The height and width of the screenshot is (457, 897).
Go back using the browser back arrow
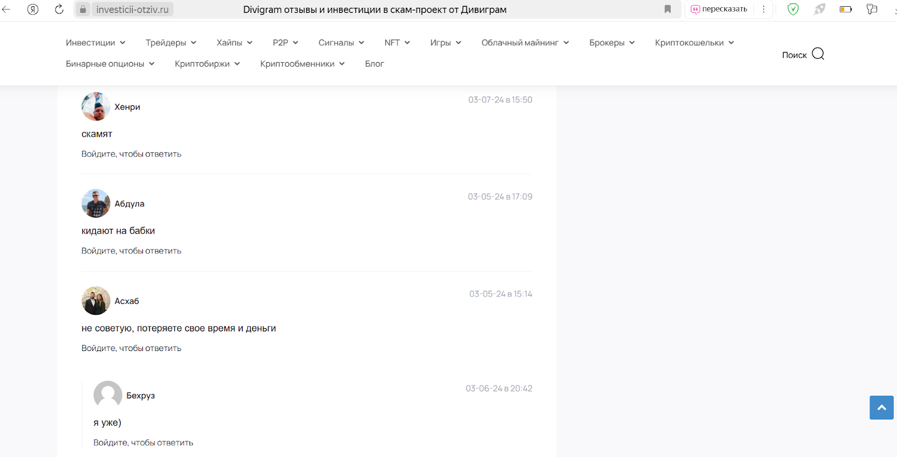(7, 10)
